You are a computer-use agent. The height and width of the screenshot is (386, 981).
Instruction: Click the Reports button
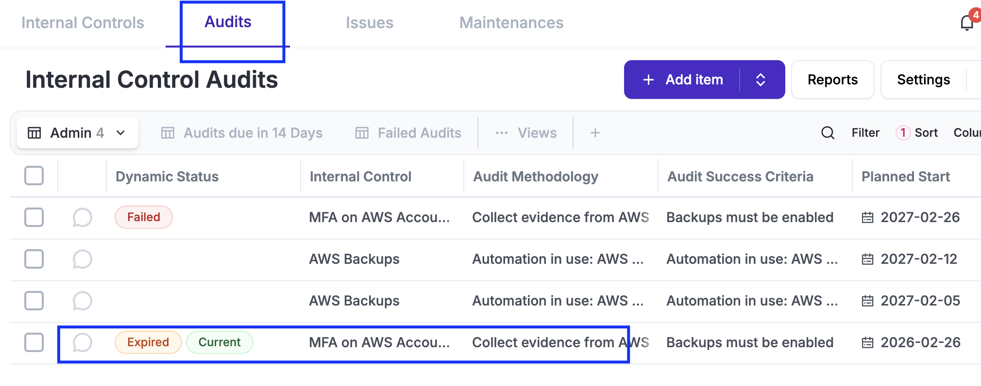832,80
